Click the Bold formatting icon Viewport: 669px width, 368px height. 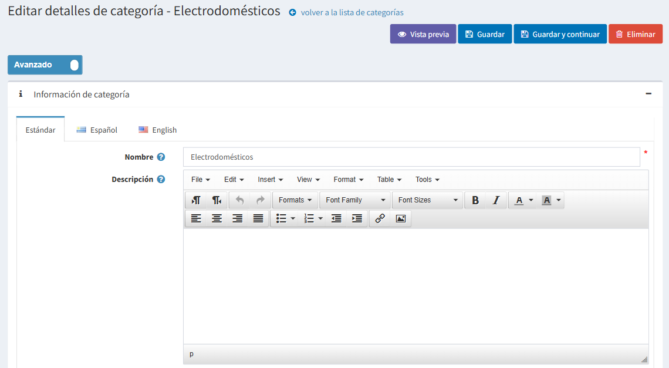(475, 200)
